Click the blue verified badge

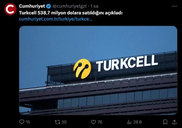point(49,6)
